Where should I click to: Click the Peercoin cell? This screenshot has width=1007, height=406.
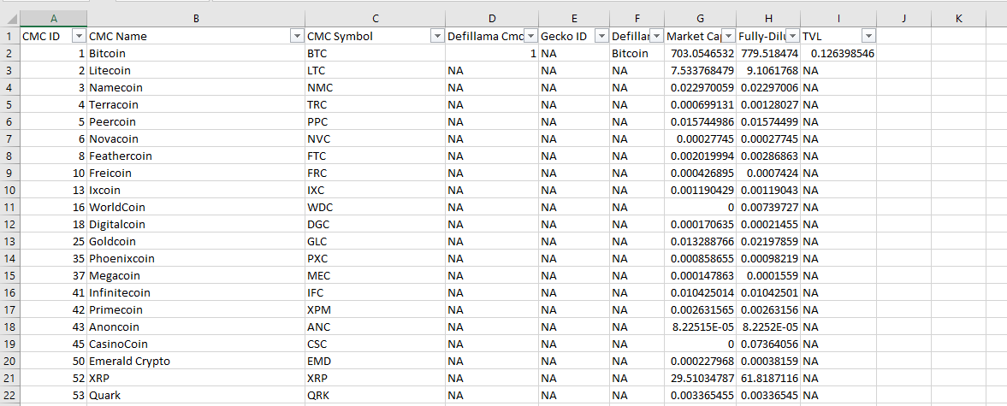tap(196, 122)
